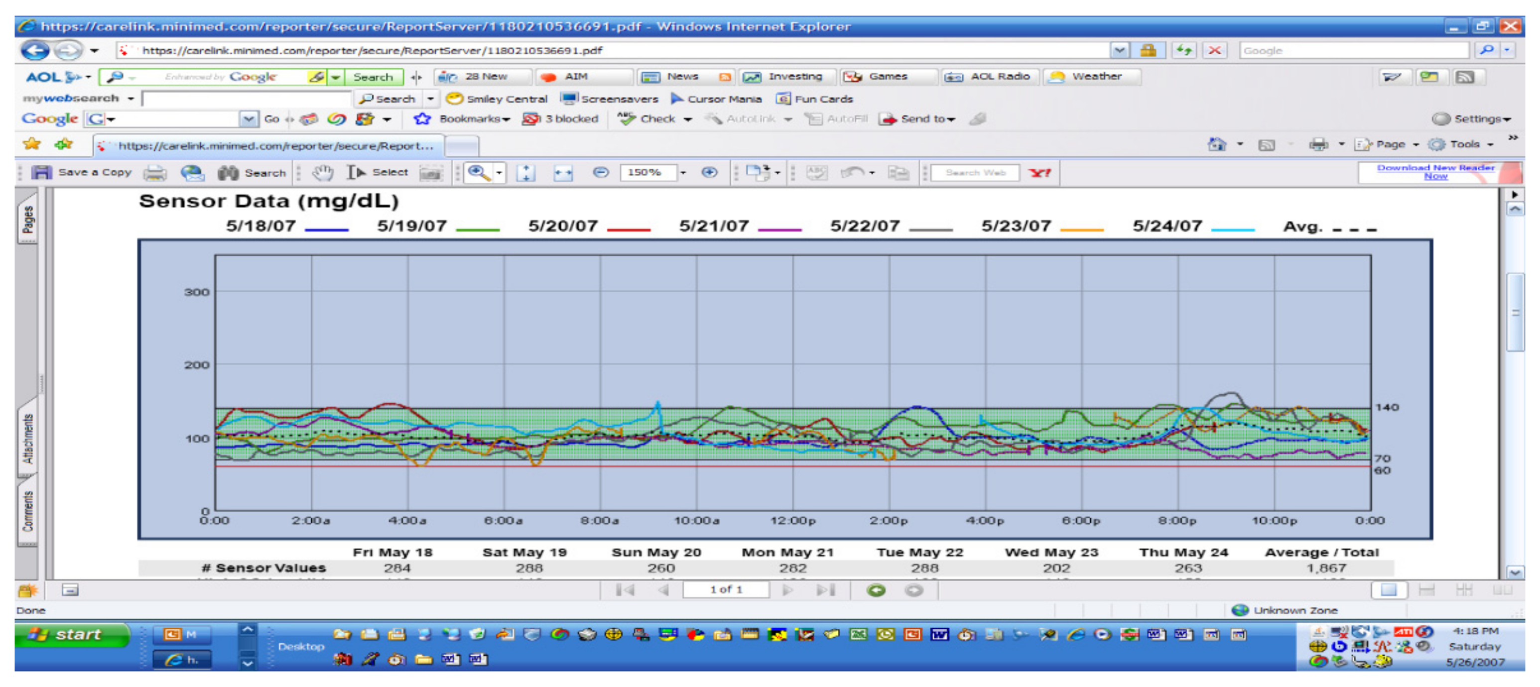Click the Windows start button

pyautogui.click(x=71, y=634)
